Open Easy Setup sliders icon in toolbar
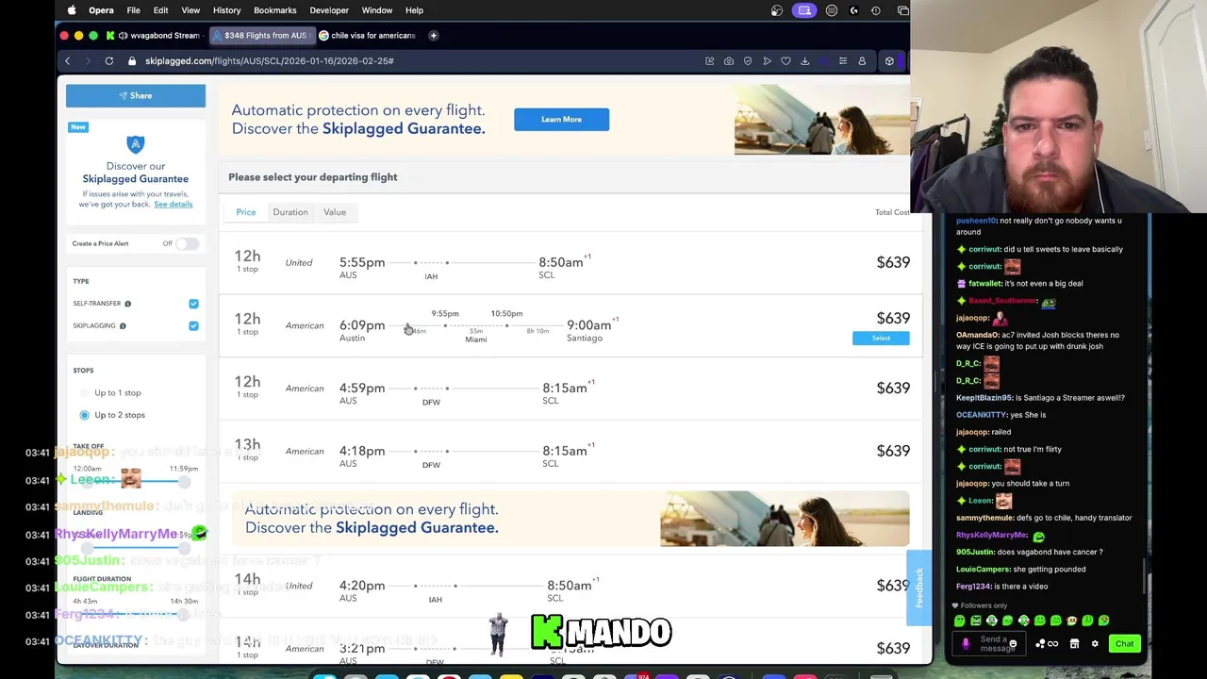This screenshot has height=679, width=1207. tap(843, 61)
